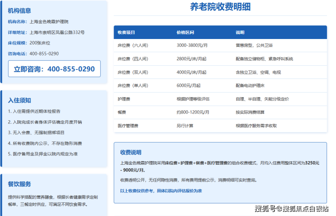Select the 床位费（六人间） cell
The image size is (336, 216).
[133, 45]
